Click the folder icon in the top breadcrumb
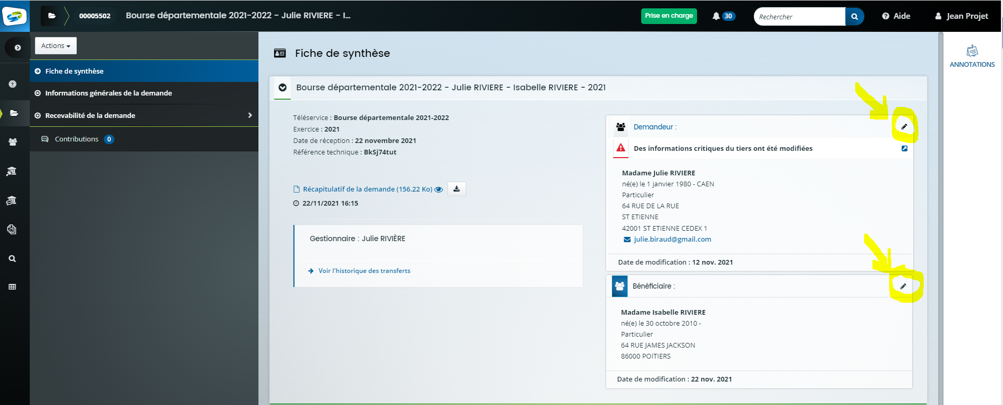Image resolution: width=1003 pixels, height=405 pixels. coord(52,16)
